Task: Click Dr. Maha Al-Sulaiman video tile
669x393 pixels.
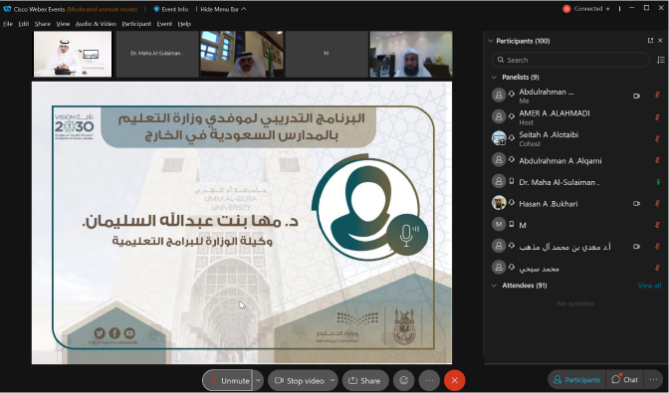Action: 157,54
